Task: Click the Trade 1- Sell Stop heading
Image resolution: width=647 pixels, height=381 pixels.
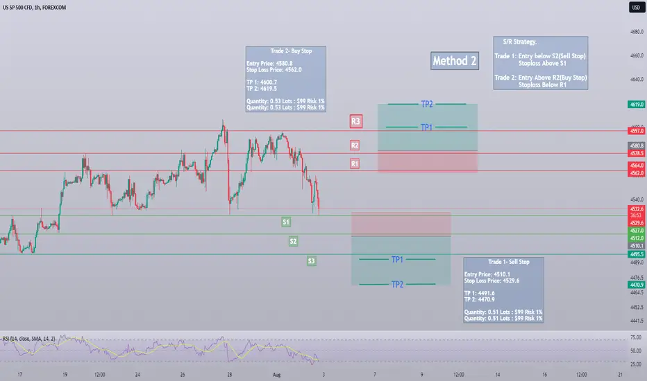Action: pos(508,262)
